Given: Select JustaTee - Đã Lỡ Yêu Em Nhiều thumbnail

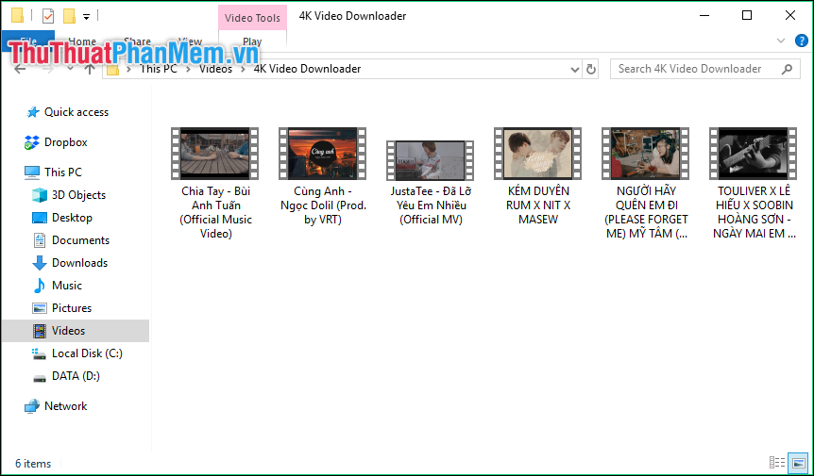Looking at the screenshot, I should (x=431, y=160).
